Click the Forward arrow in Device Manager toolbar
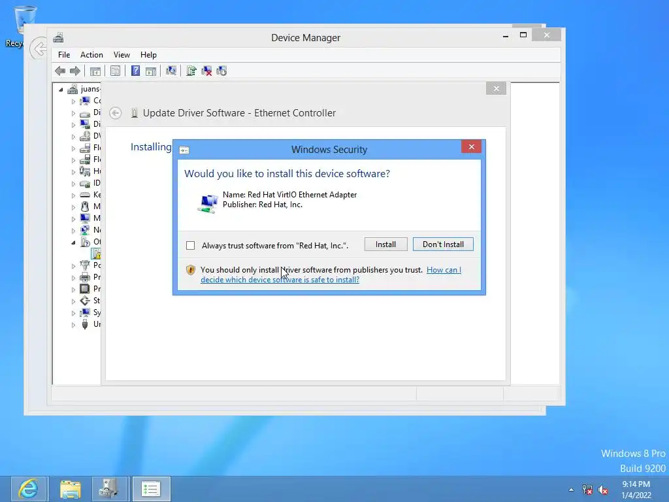The image size is (669, 502). coord(75,71)
